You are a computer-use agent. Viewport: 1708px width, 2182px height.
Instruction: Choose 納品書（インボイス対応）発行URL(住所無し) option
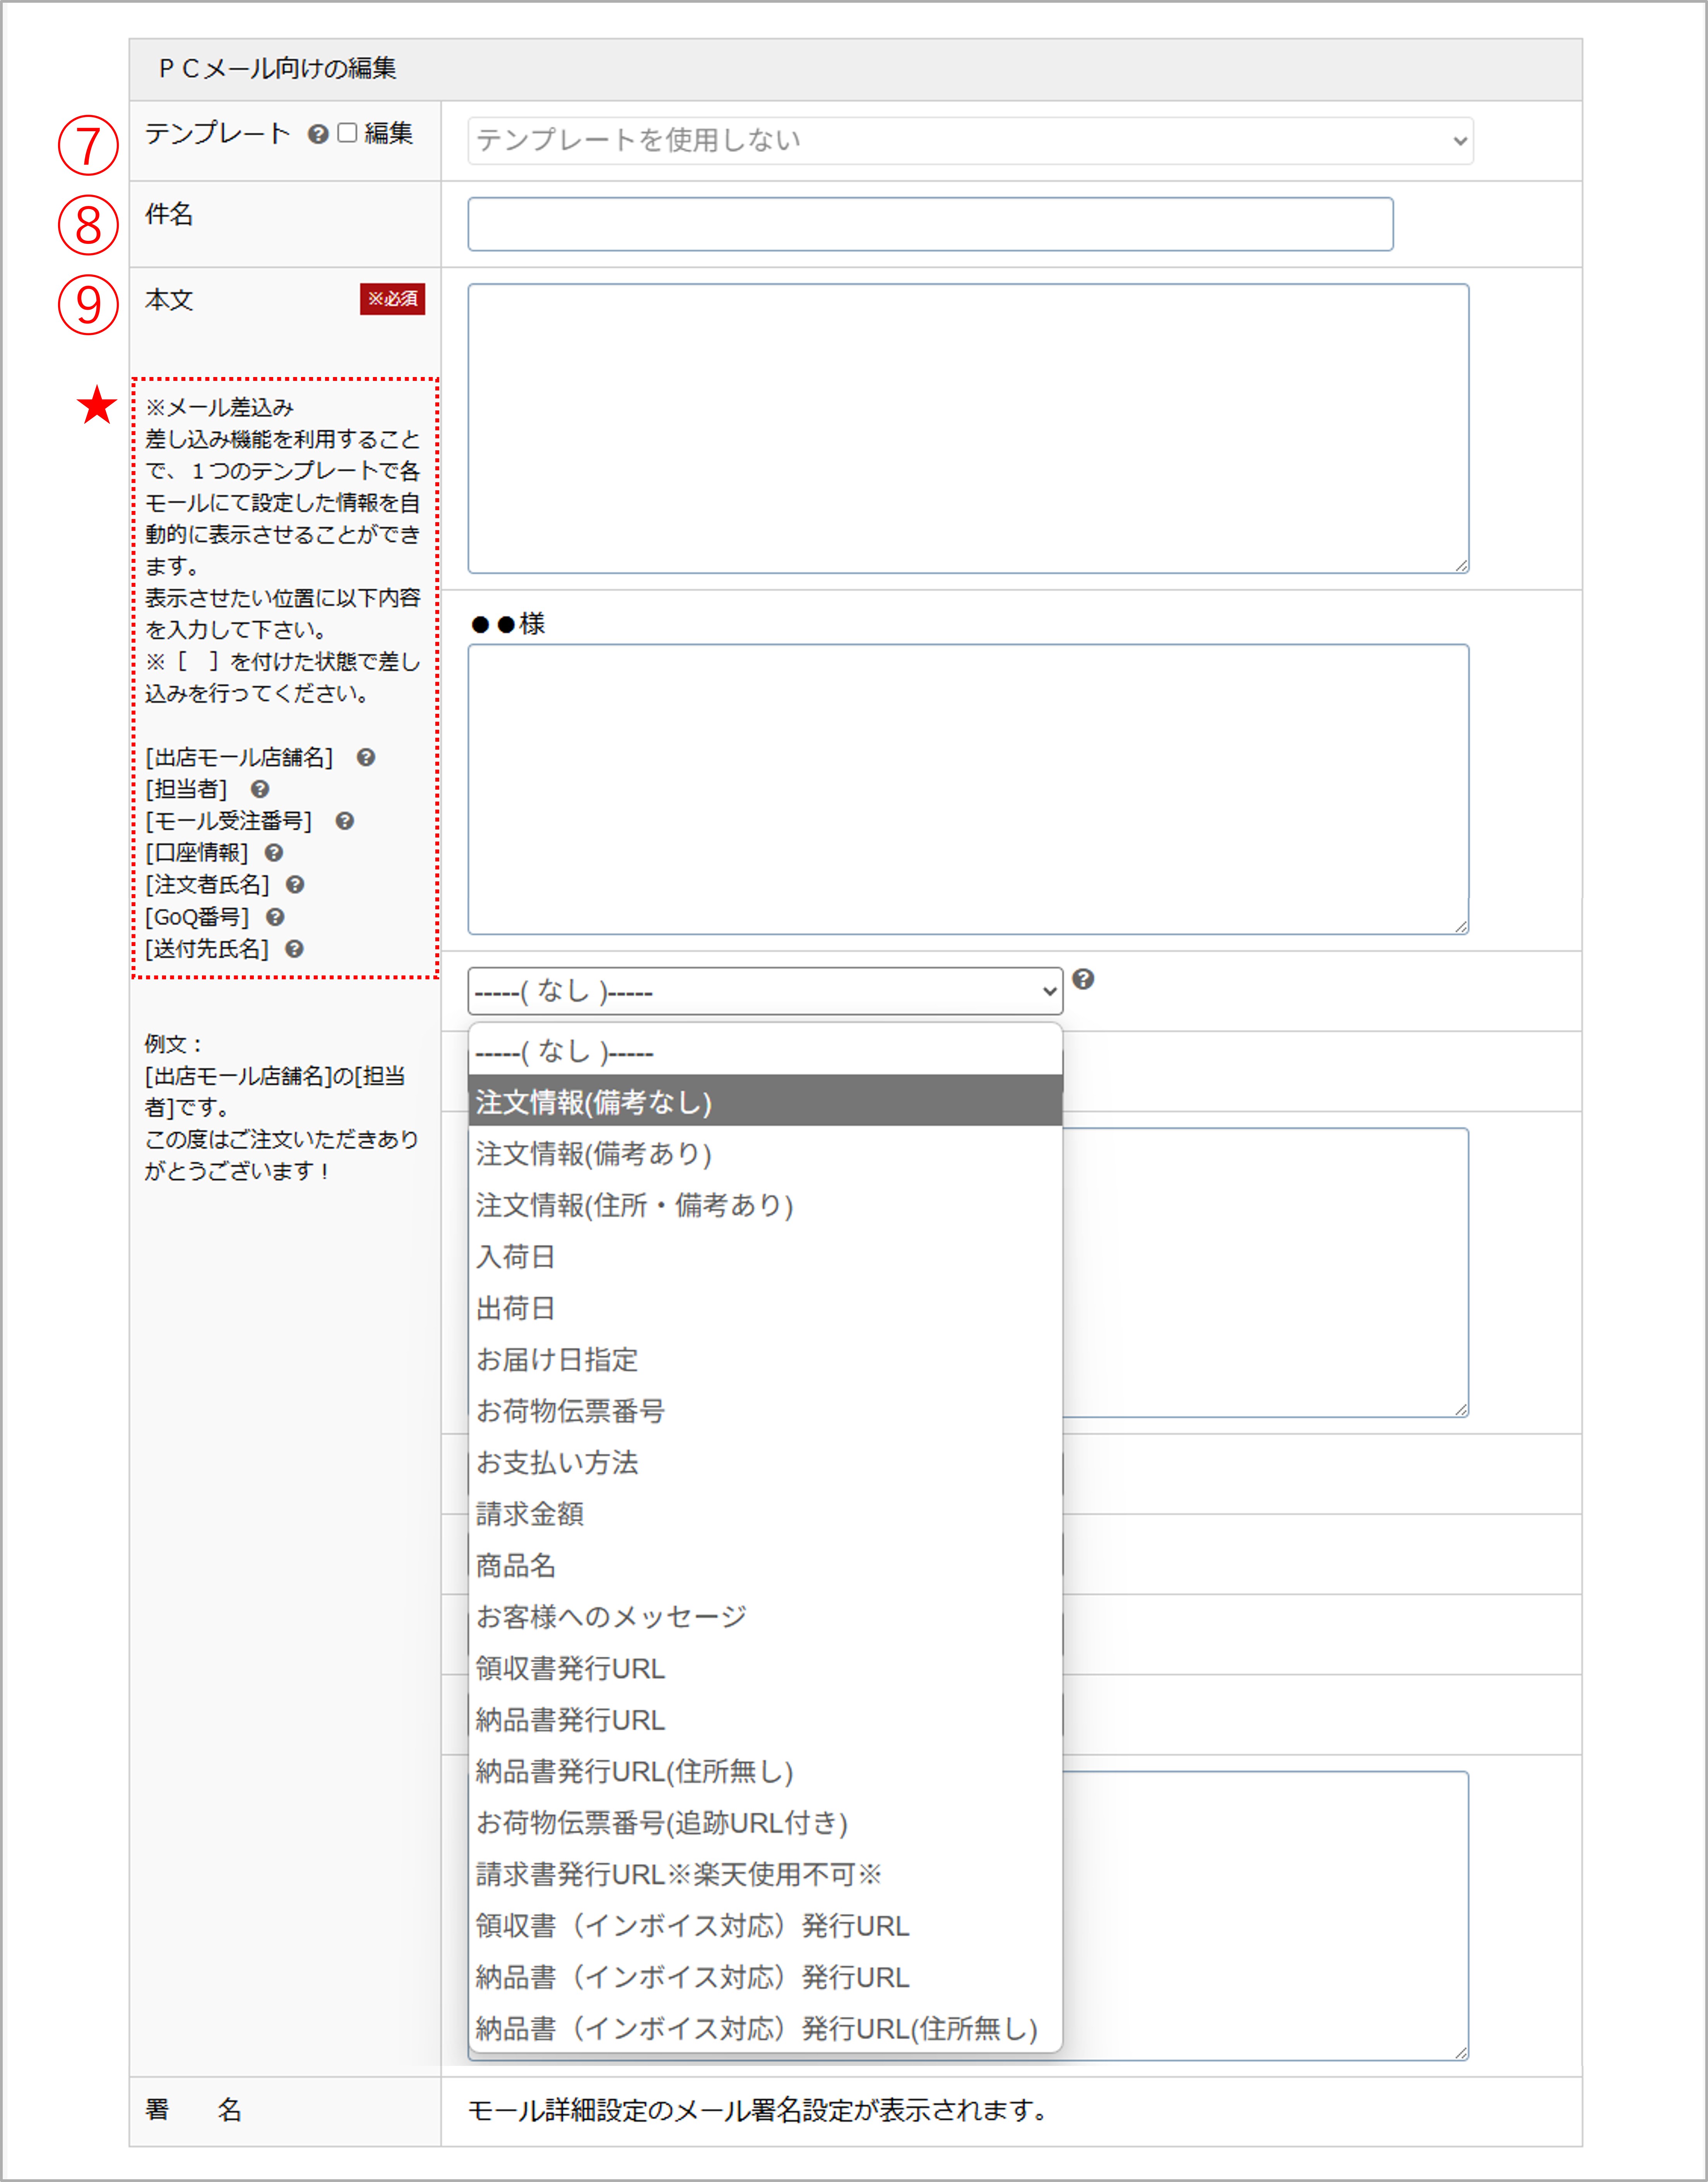[x=765, y=2029]
